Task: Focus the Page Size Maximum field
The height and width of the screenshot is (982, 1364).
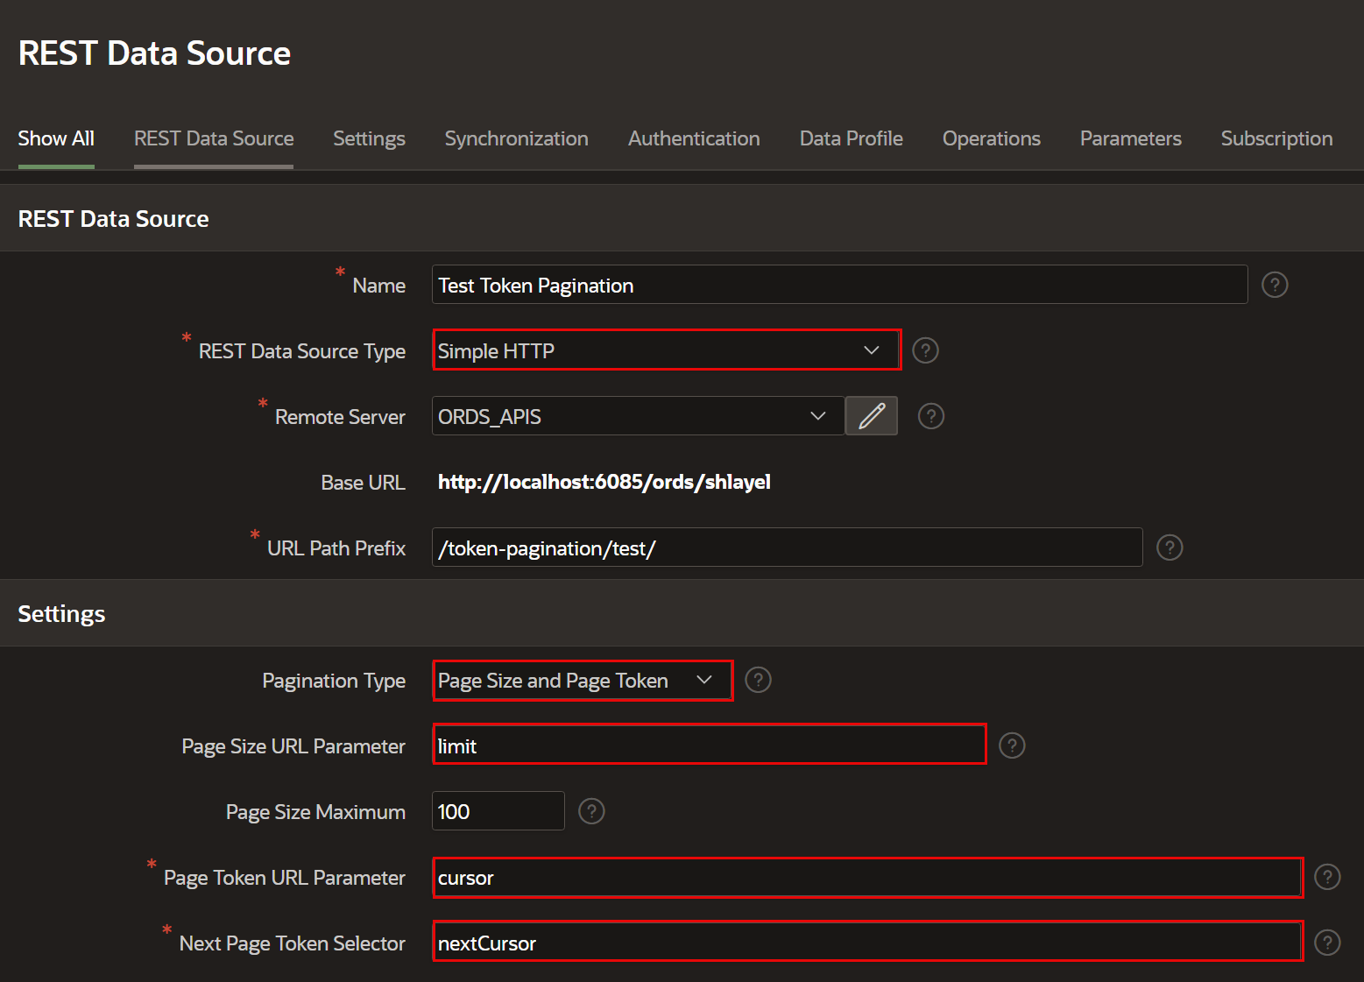Action: [x=497, y=811]
